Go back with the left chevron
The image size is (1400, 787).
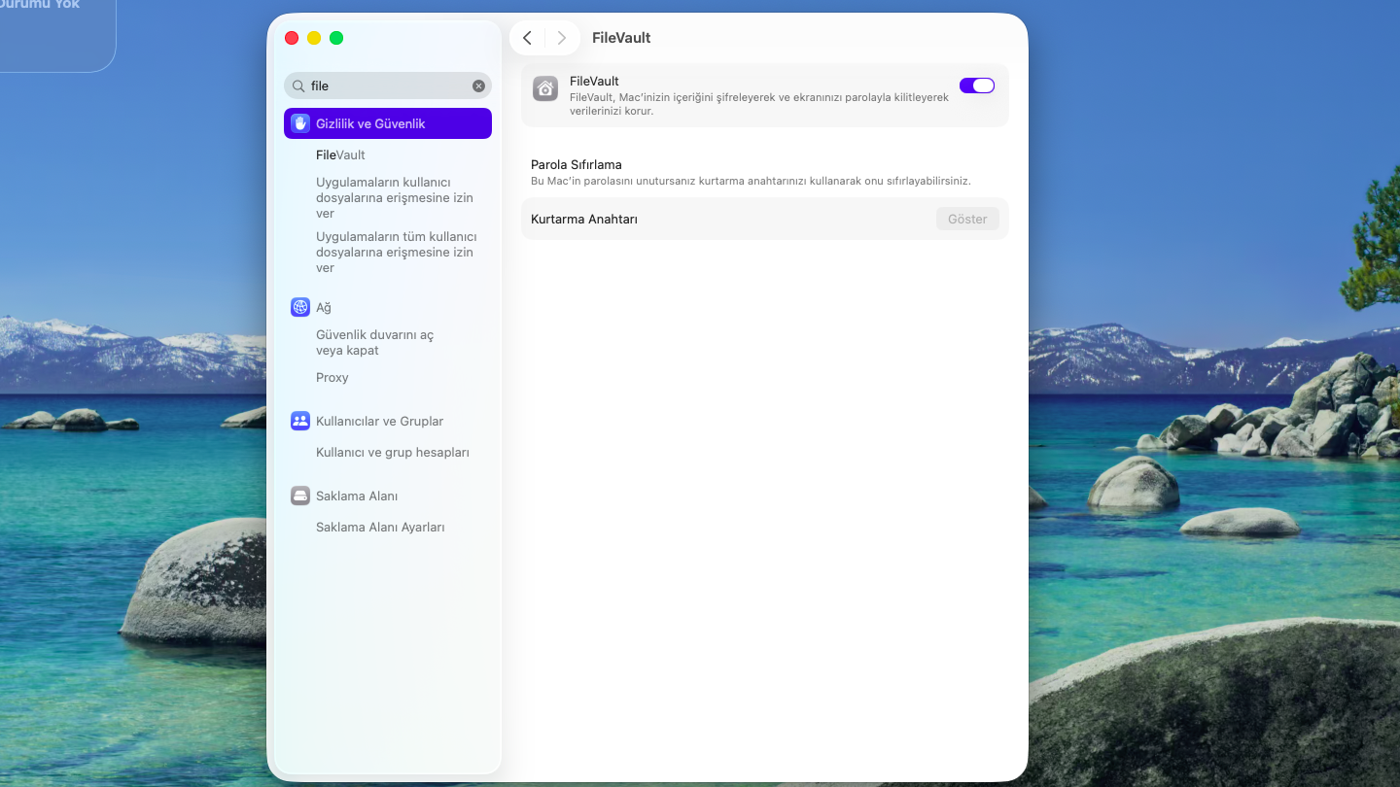527,38
